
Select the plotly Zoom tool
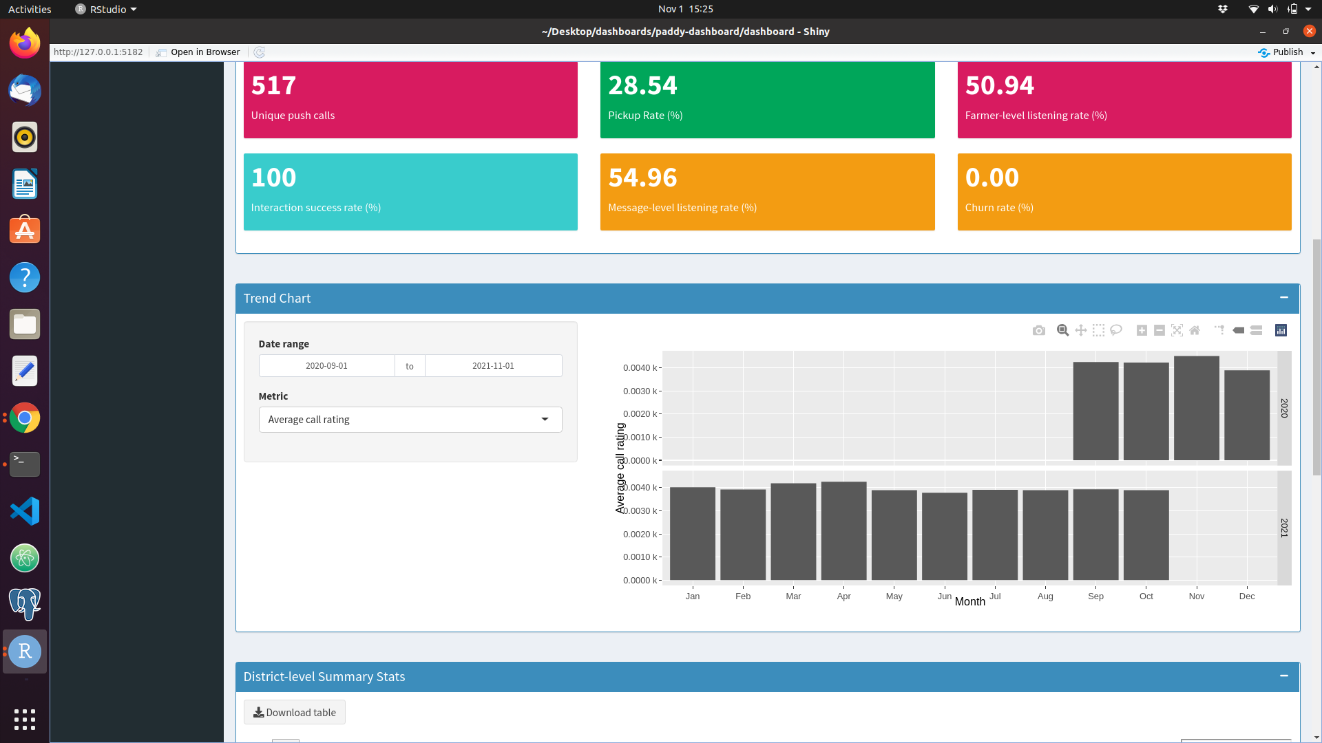point(1062,331)
